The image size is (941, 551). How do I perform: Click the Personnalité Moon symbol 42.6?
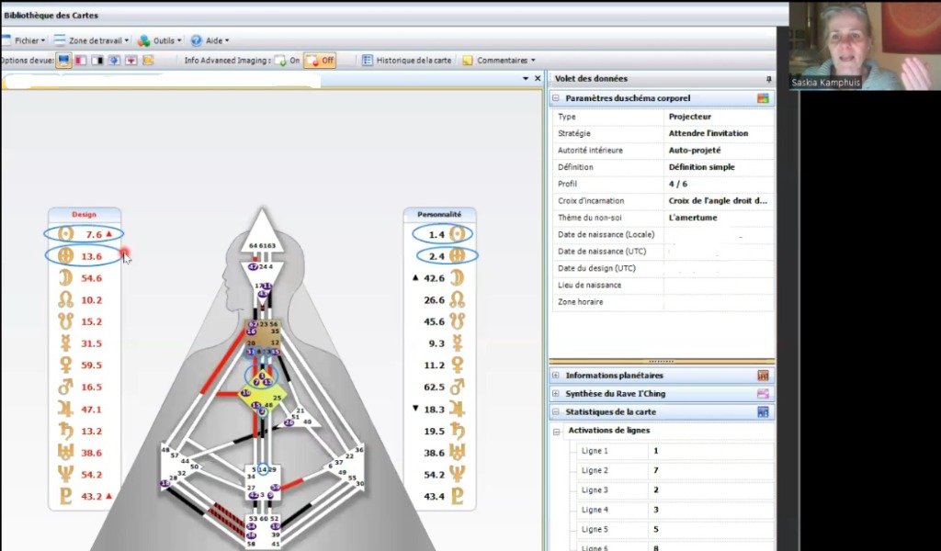click(457, 278)
